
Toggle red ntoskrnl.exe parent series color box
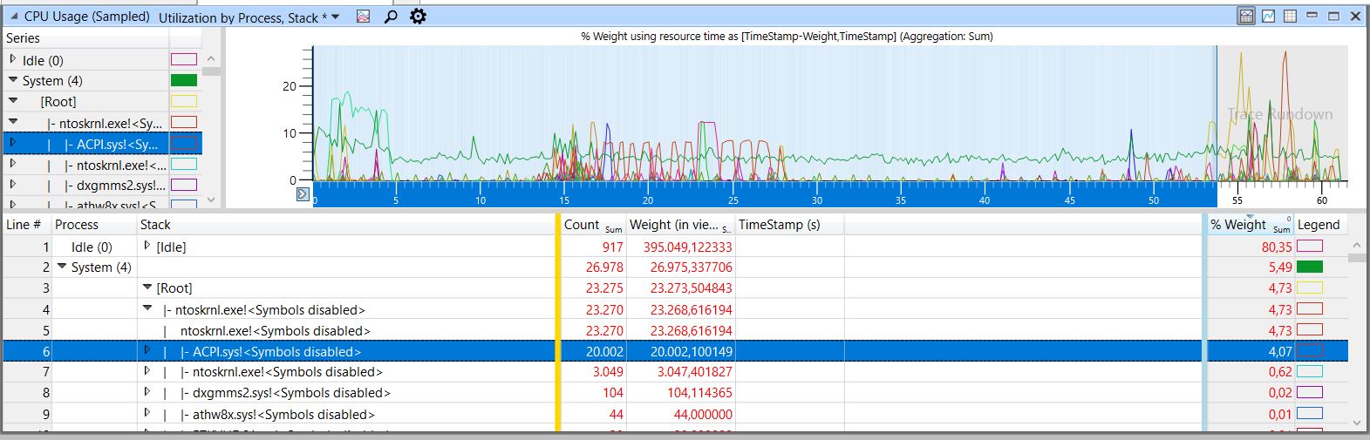(184, 122)
